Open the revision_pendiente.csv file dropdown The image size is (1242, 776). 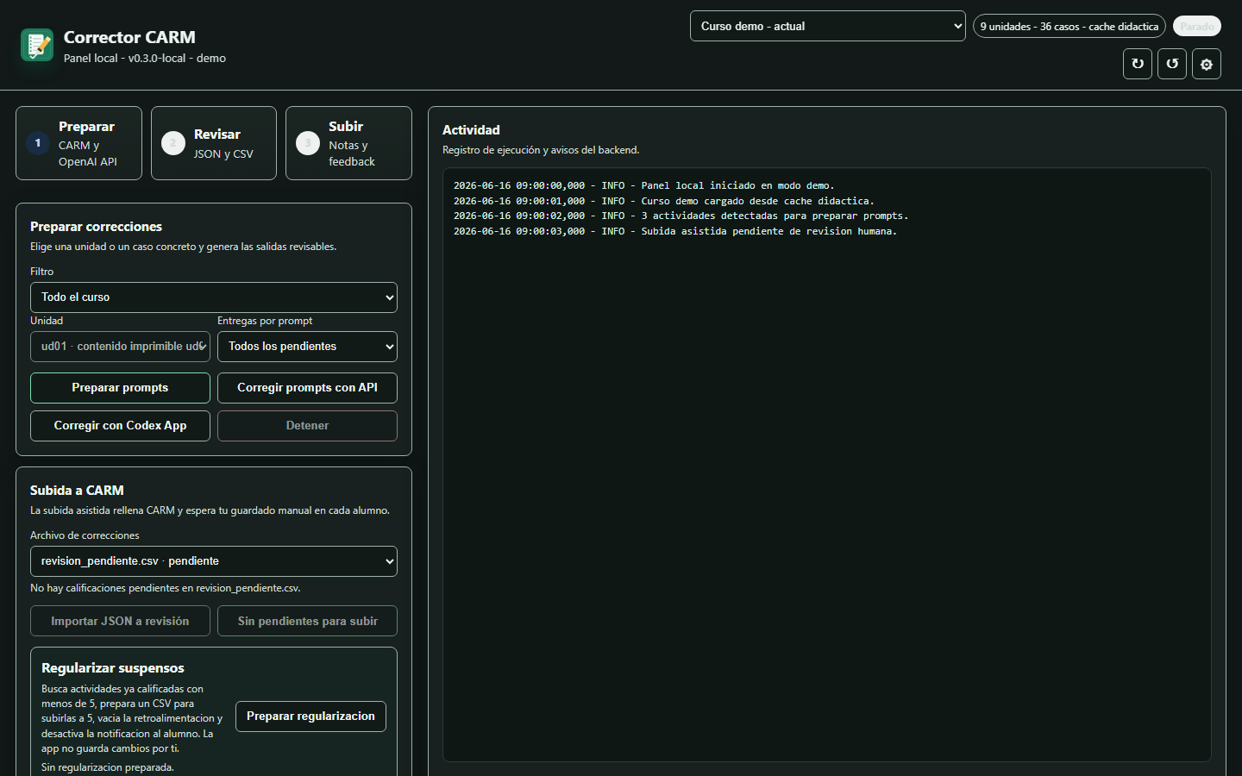214,561
